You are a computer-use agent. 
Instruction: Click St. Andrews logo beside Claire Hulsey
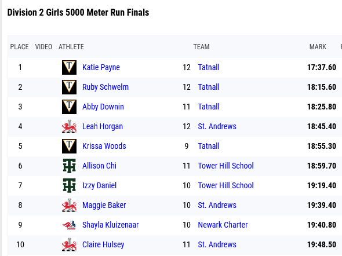pyautogui.click(x=69, y=244)
